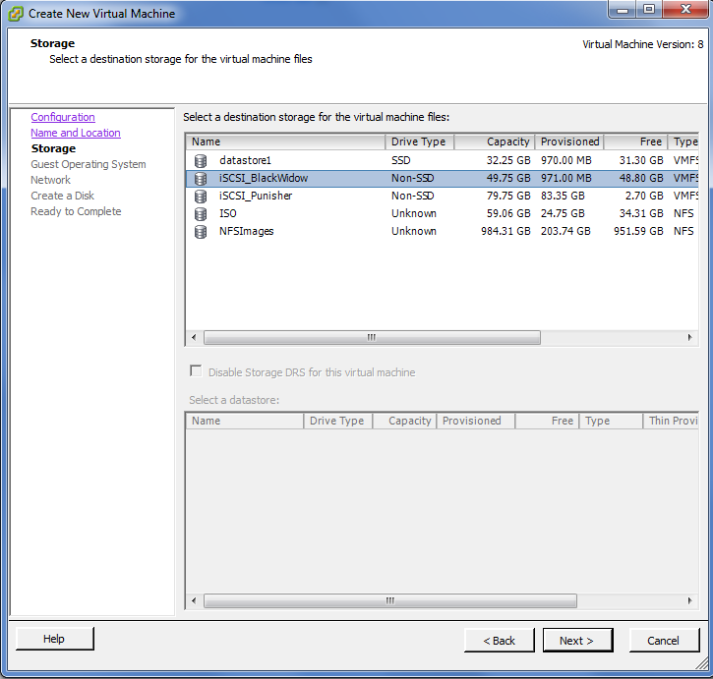
Task: Sort datastores by Capacity column header
Action: click(x=495, y=141)
